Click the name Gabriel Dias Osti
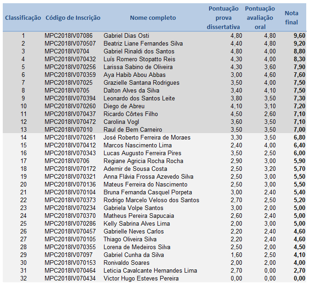This screenshot has height=286, width=309. point(126,35)
